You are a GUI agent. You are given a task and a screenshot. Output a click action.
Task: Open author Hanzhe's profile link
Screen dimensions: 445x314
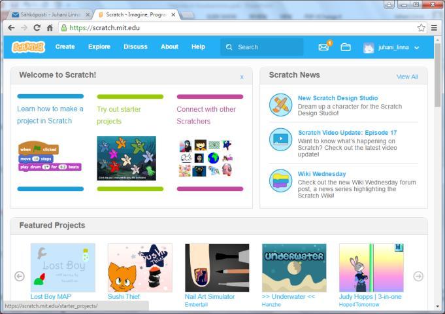pos(271,305)
